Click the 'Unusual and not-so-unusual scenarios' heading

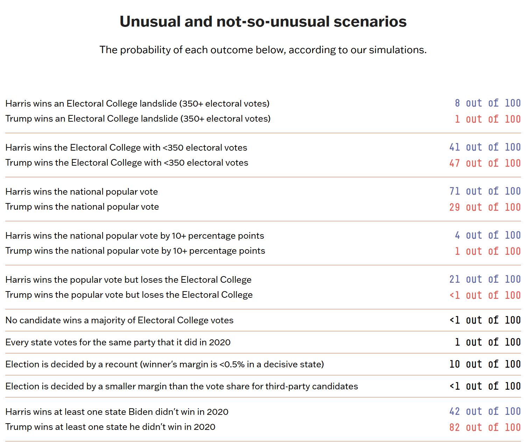point(263,22)
